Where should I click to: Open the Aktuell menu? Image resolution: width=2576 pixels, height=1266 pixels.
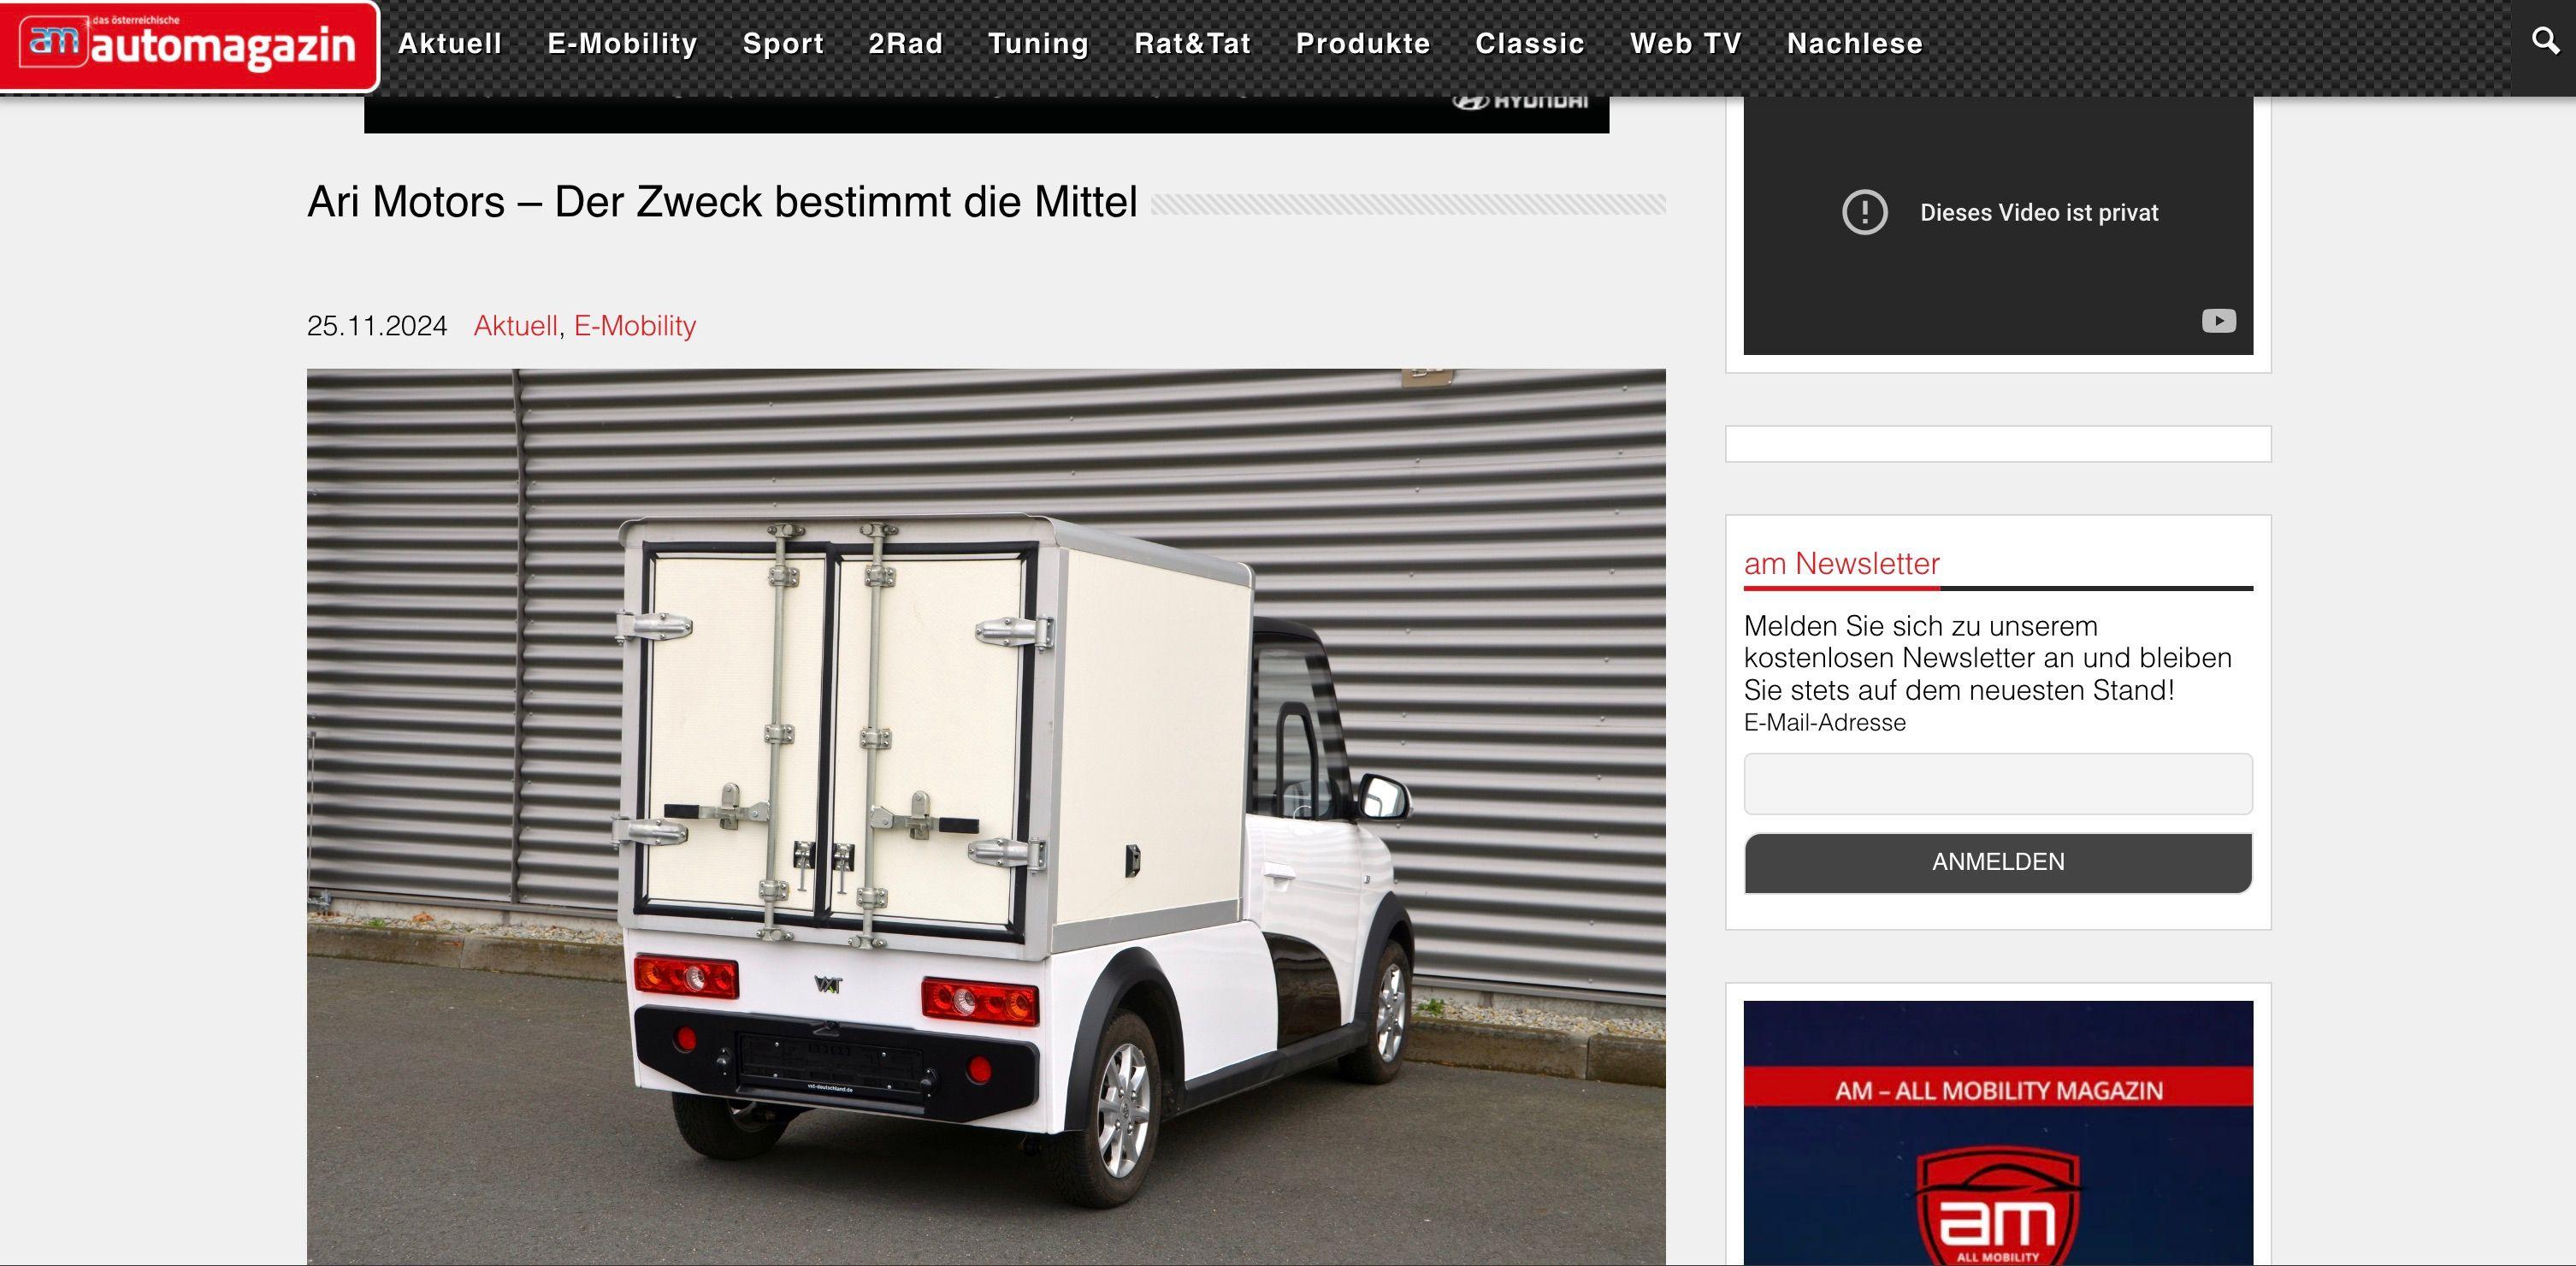(450, 44)
